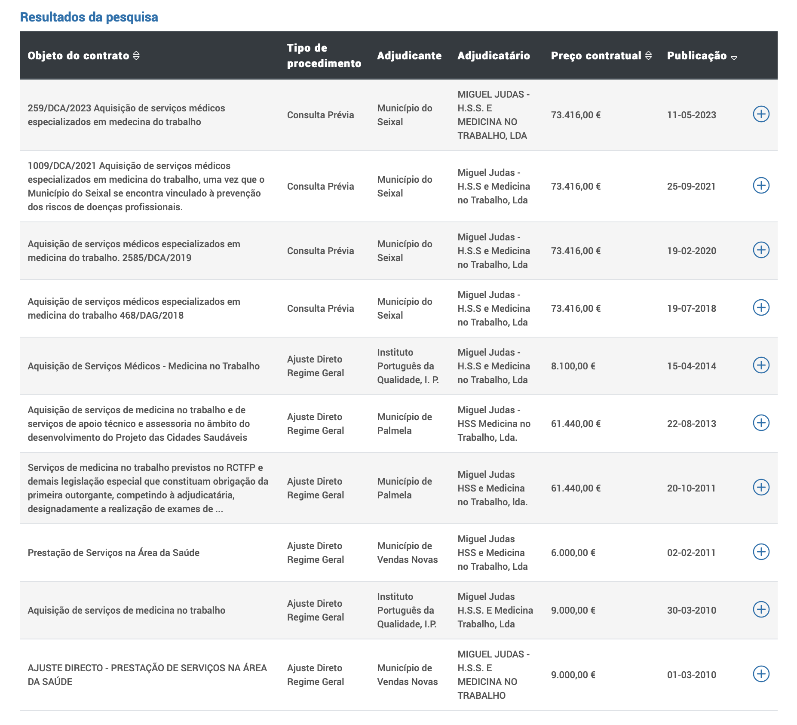Click the Instituto Português da Qualidade, I. P. adjudicante

[x=408, y=366]
